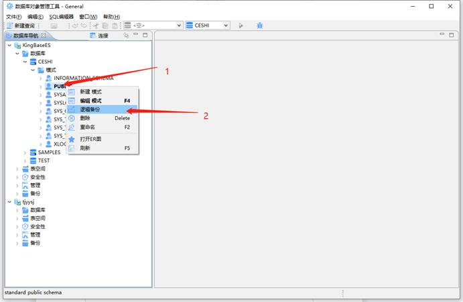
Task: Select 管理 under KingBaseES
Action: [x=35, y=185]
